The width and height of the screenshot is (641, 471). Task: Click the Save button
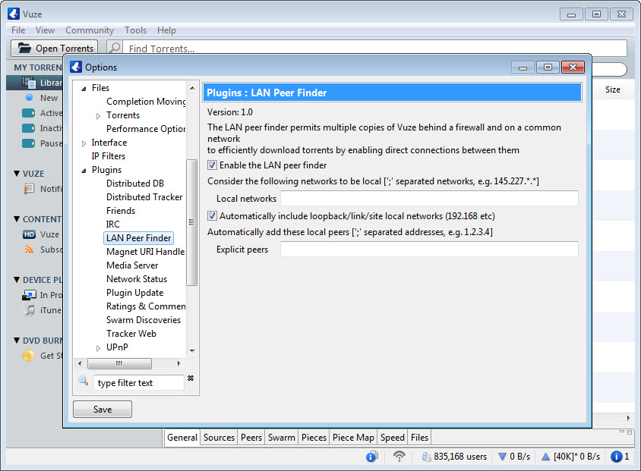(x=103, y=410)
